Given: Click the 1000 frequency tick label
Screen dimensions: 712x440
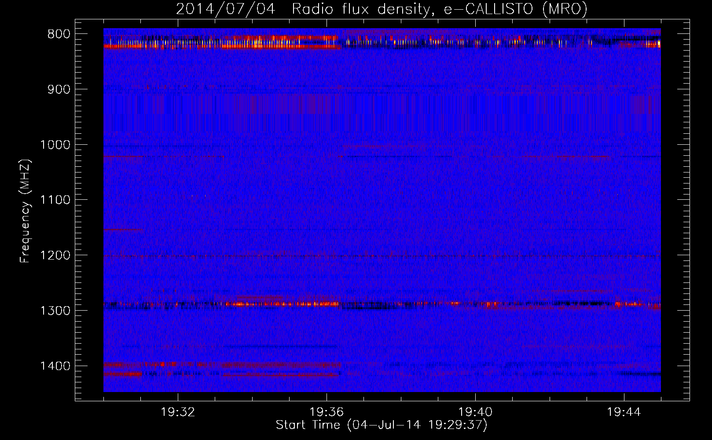Looking at the screenshot, I should click(55, 145).
